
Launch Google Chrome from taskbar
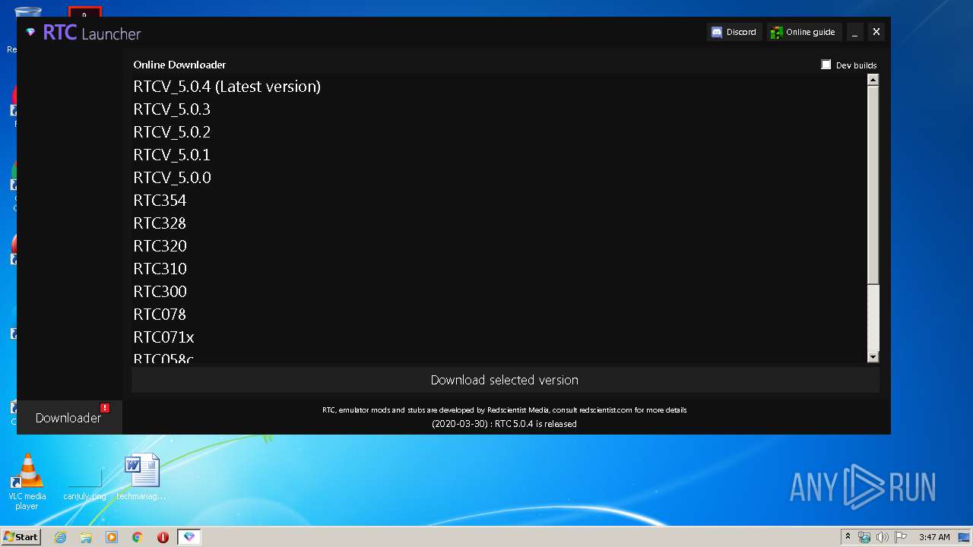tap(138, 537)
